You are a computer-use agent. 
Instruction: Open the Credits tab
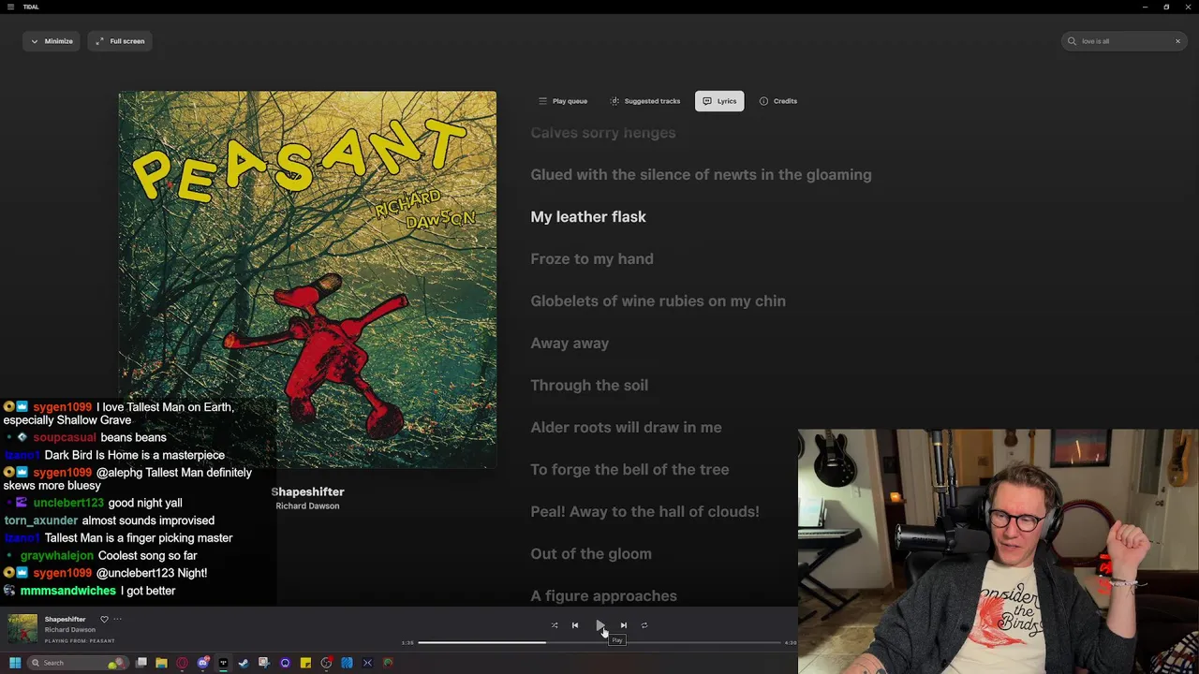tap(778, 101)
